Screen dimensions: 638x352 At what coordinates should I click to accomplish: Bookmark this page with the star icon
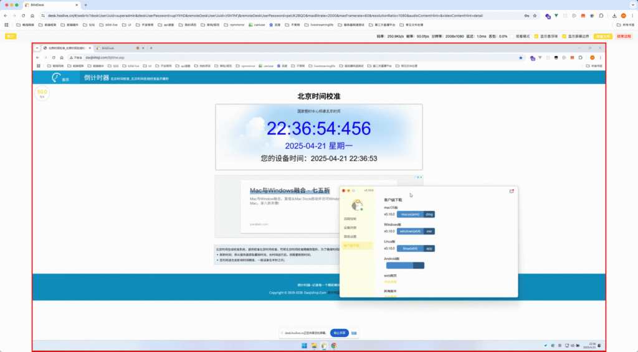pos(535,15)
